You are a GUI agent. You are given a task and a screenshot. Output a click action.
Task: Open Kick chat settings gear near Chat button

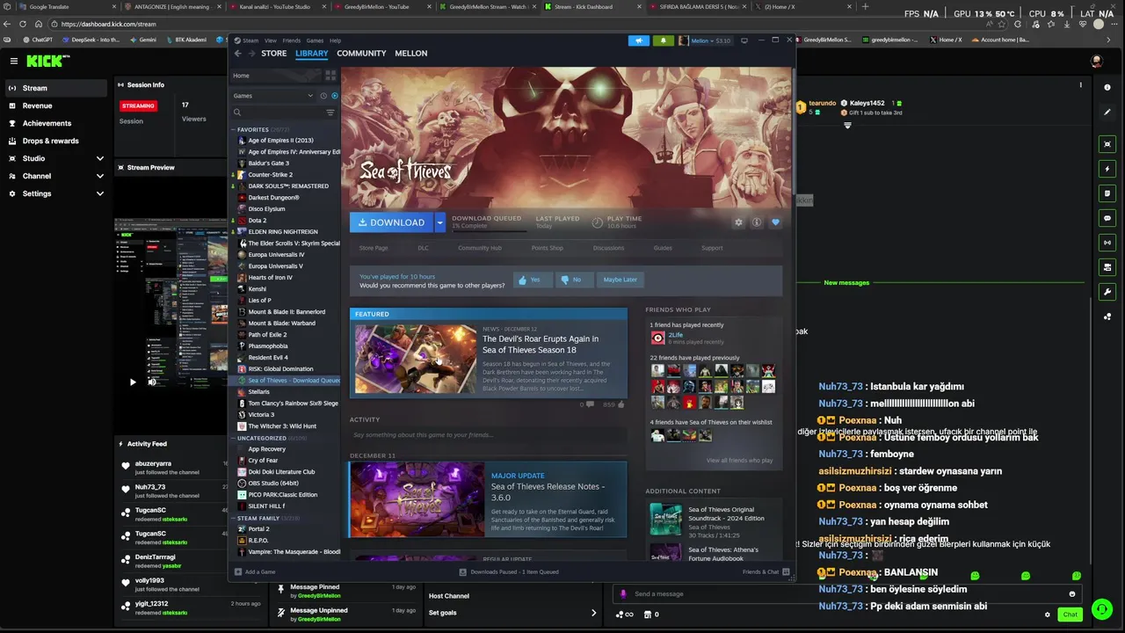click(x=1047, y=615)
